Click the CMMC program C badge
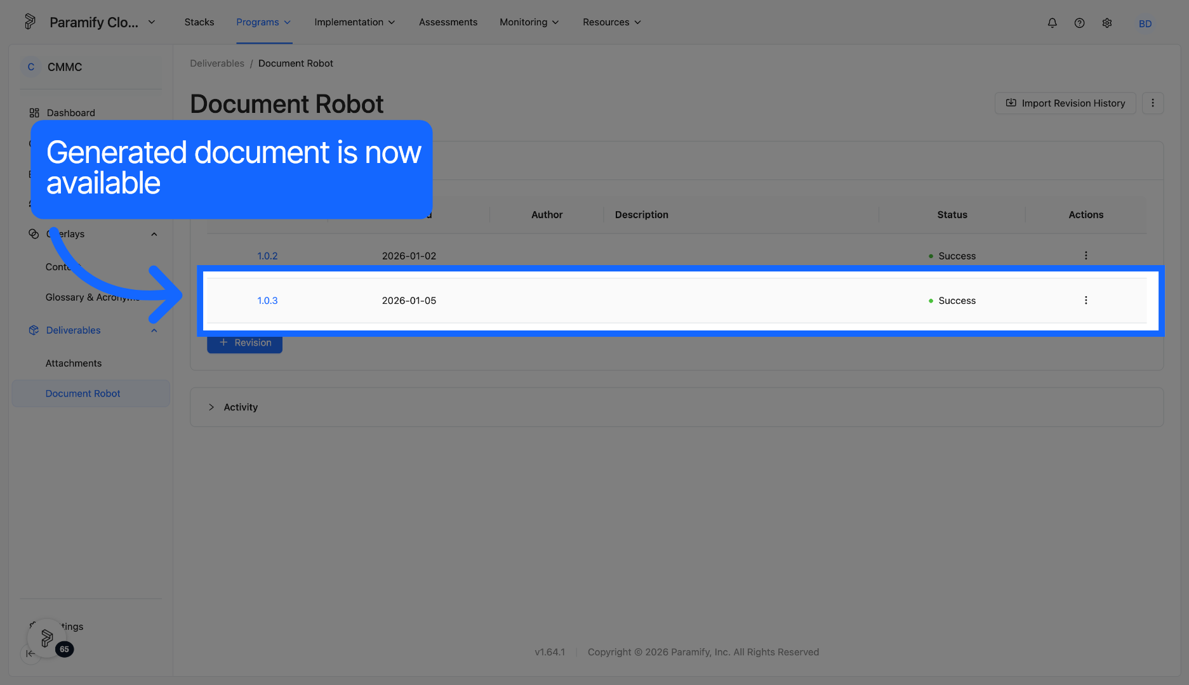 tap(30, 67)
